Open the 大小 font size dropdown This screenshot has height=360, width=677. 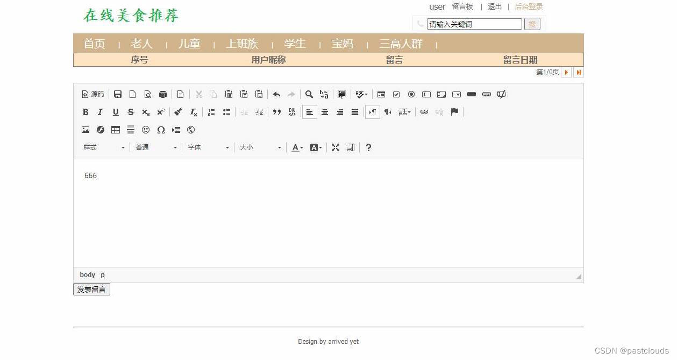[260, 147]
